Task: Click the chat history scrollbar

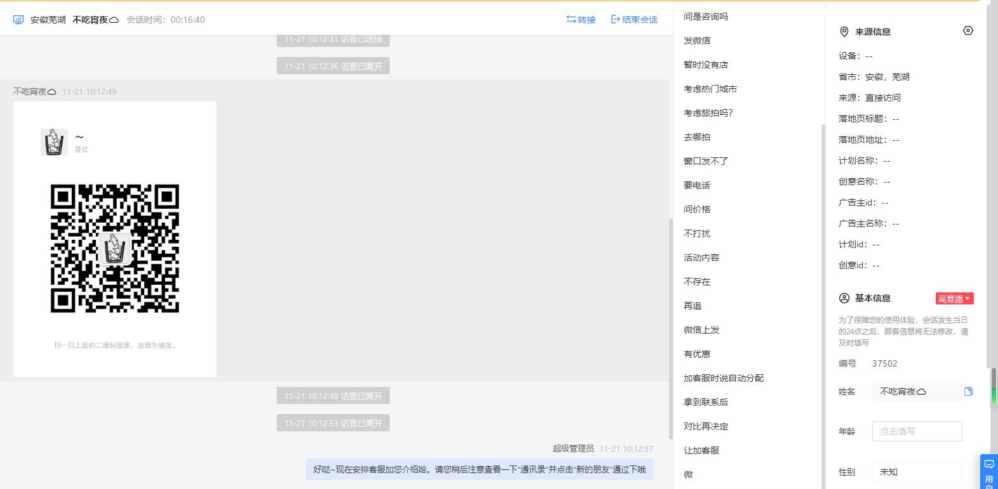Action: [x=671, y=329]
